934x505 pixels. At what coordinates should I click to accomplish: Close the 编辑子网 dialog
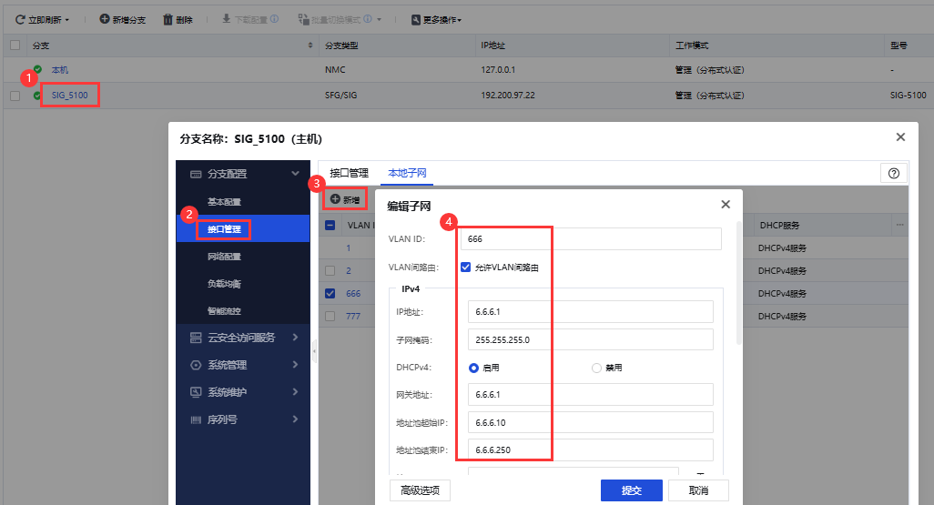(x=726, y=205)
